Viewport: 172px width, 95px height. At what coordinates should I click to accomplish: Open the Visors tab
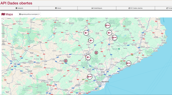(x=58, y=8)
